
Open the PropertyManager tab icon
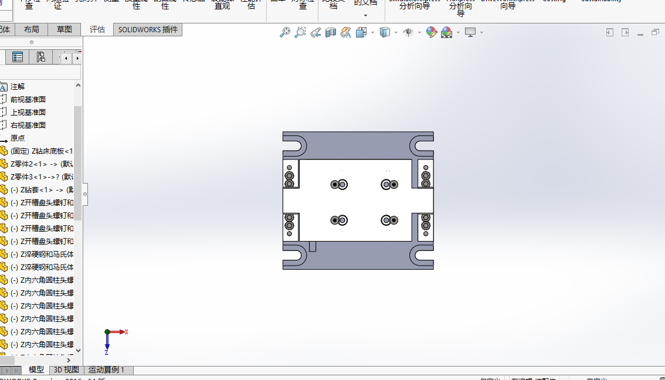[x=18, y=57]
